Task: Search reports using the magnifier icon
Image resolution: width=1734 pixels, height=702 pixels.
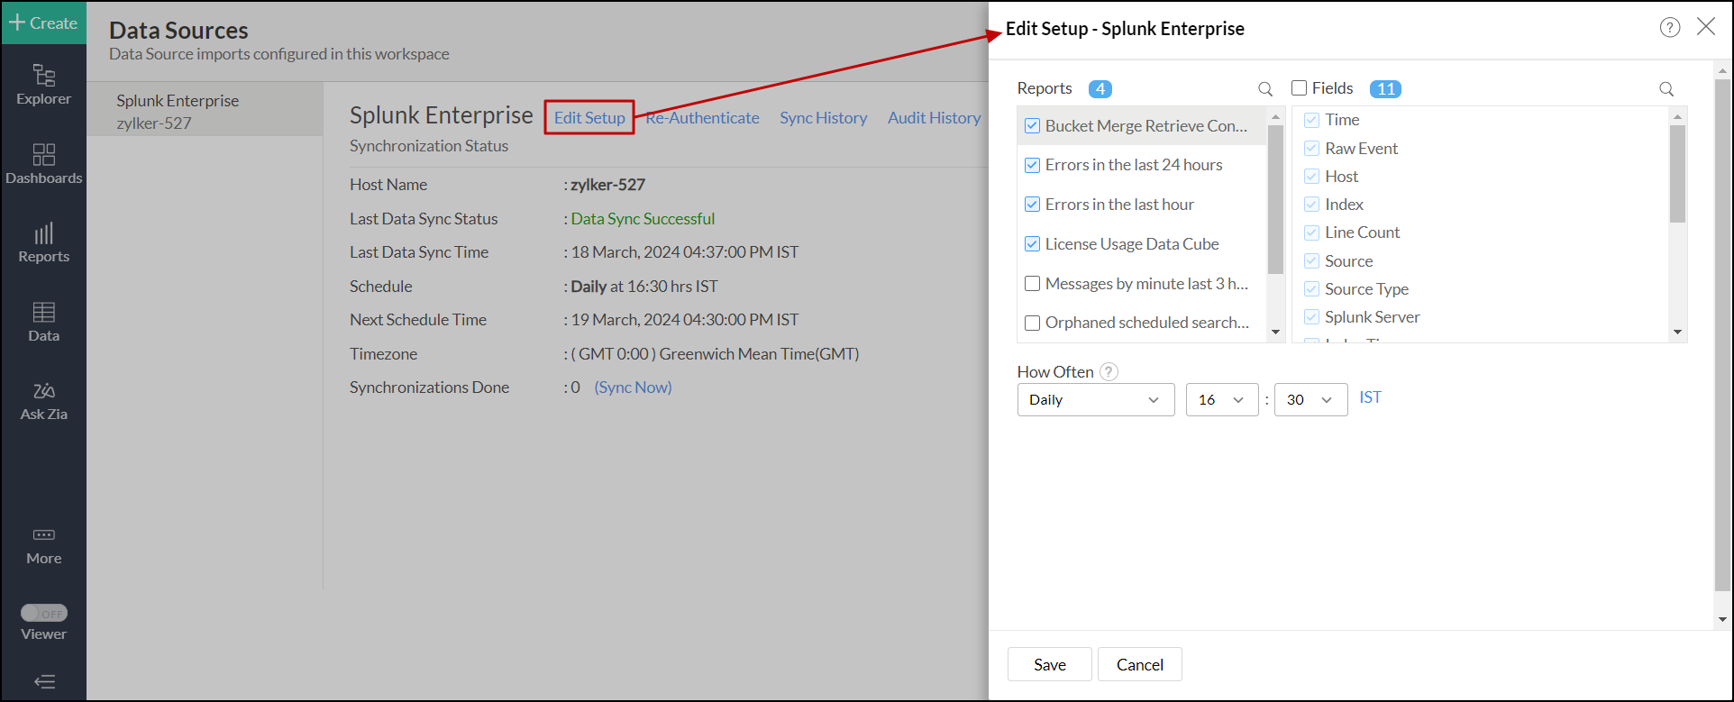Action: click(1265, 89)
